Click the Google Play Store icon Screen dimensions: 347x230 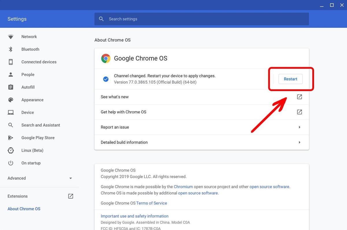coord(11,138)
